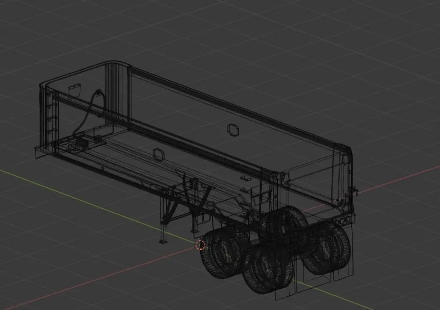The height and width of the screenshot is (310, 440).
Task: Select the upper hexagonal marker on trailer side wall
Action: point(233,130)
